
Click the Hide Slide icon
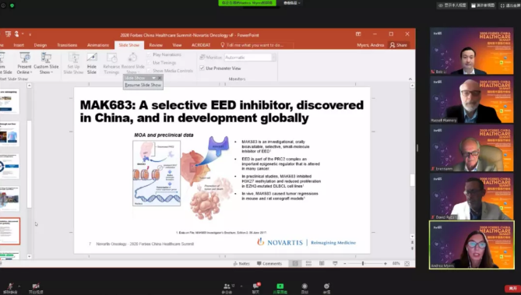tap(92, 58)
